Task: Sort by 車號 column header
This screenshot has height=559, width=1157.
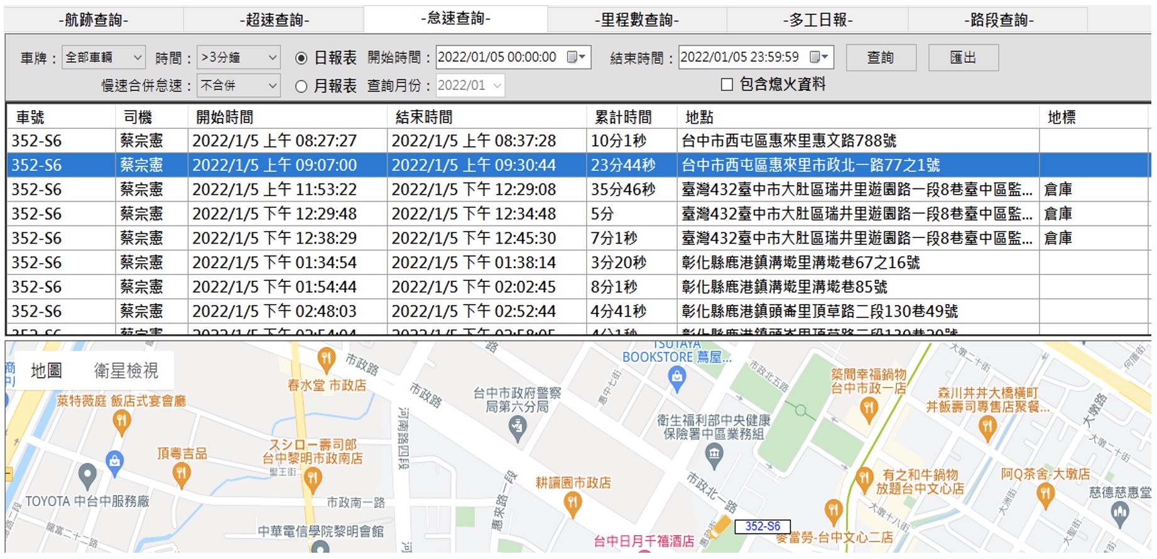Action: pos(62,117)
